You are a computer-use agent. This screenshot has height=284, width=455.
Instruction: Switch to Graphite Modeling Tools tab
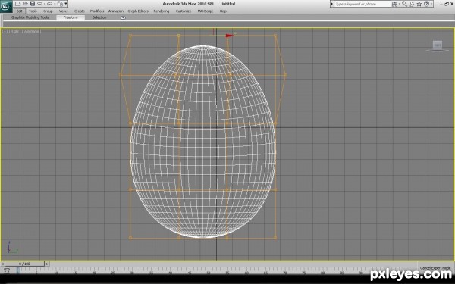[30, 17]
